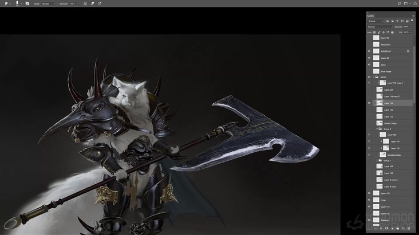This screenshot has height=235, width=419.
Task: Select Layer 109 in the panel
Action: point(390,167)
